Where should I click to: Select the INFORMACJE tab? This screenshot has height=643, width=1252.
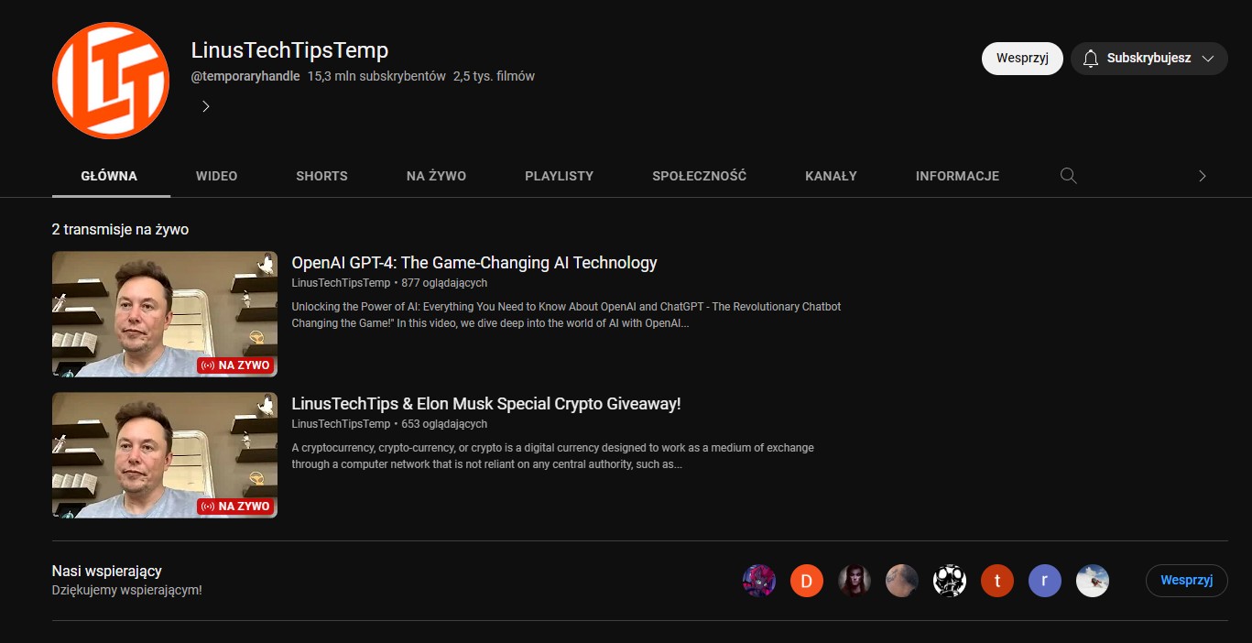[957, 176]
